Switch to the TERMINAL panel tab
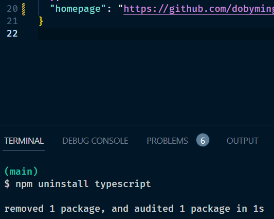The width and height of the screenshot is (274, 219). coord(24,141)
